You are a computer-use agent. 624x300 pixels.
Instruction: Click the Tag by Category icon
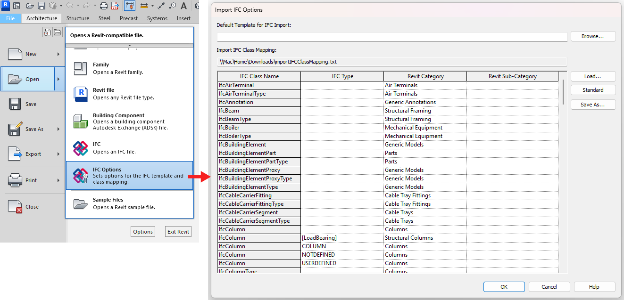173,6
